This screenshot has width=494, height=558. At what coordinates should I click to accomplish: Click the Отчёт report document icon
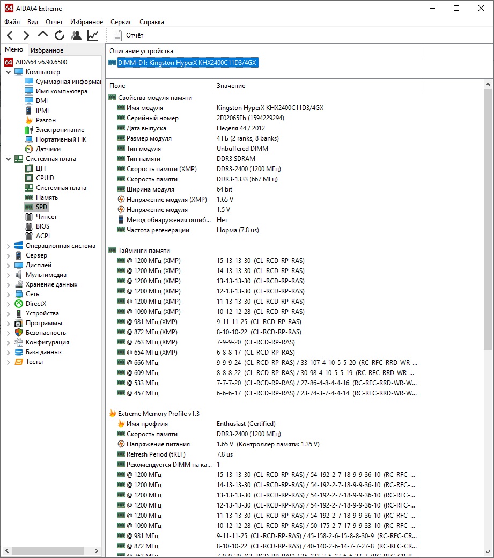pos(117,35)
